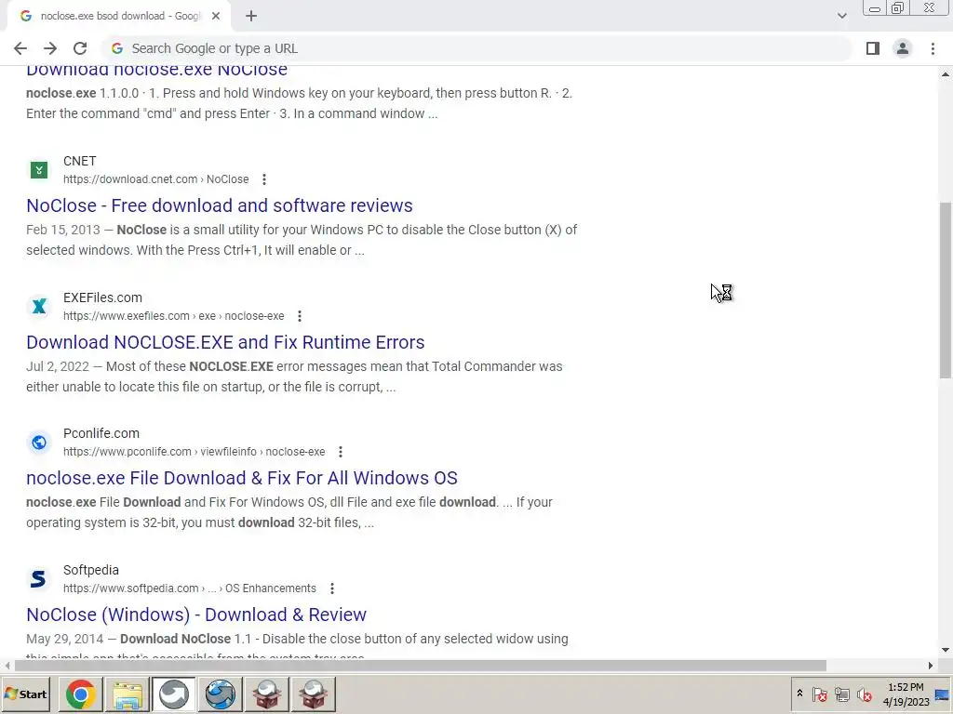Open more options for Softpedia result
The height and width of the screenshot is (714, 953).
332,588
